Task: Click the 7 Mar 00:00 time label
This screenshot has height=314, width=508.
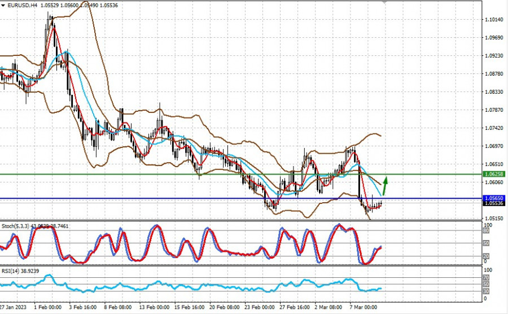Action: (363, 308)
